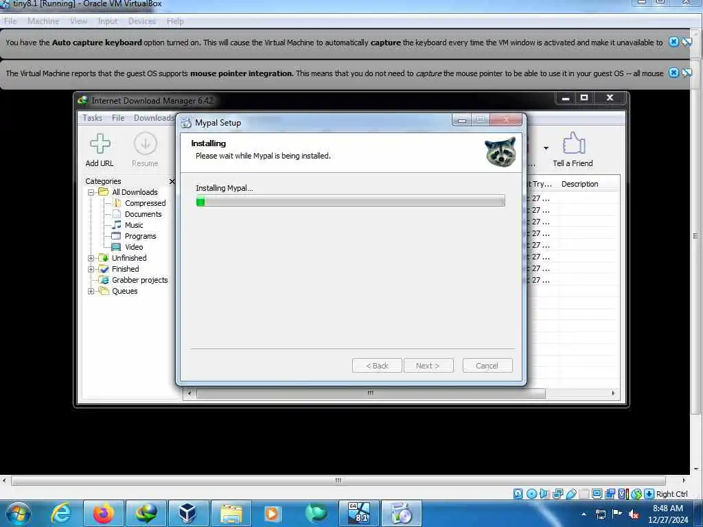Viewport: 703px width, 527px height.
Task: Open the VirtualBox View menu
Action: [x=78, y=21]
